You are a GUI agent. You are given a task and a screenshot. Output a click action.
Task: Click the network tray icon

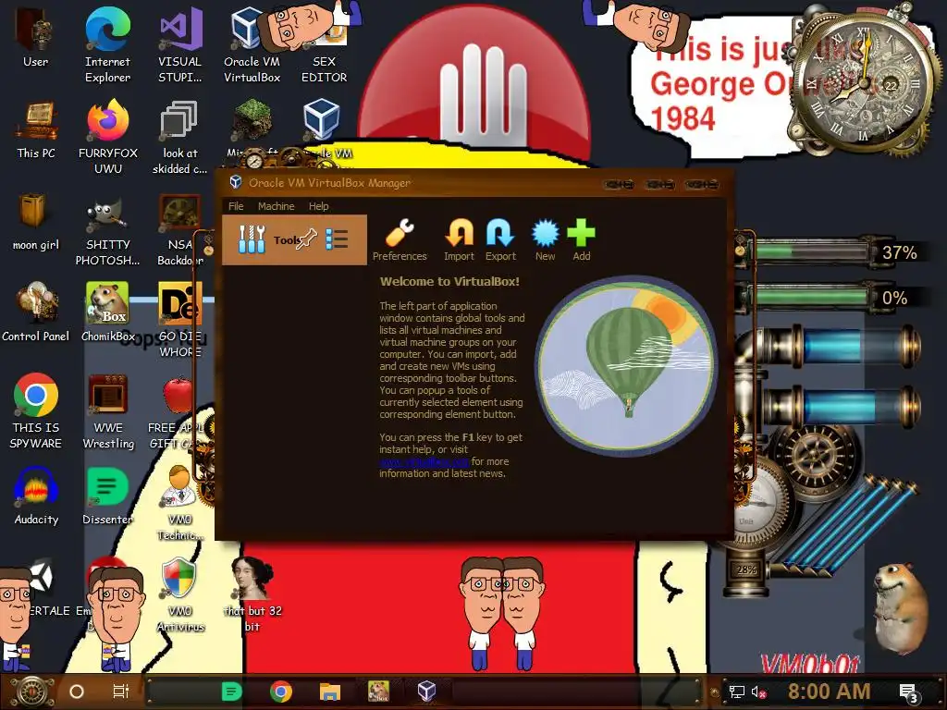[x=736, y=692]
